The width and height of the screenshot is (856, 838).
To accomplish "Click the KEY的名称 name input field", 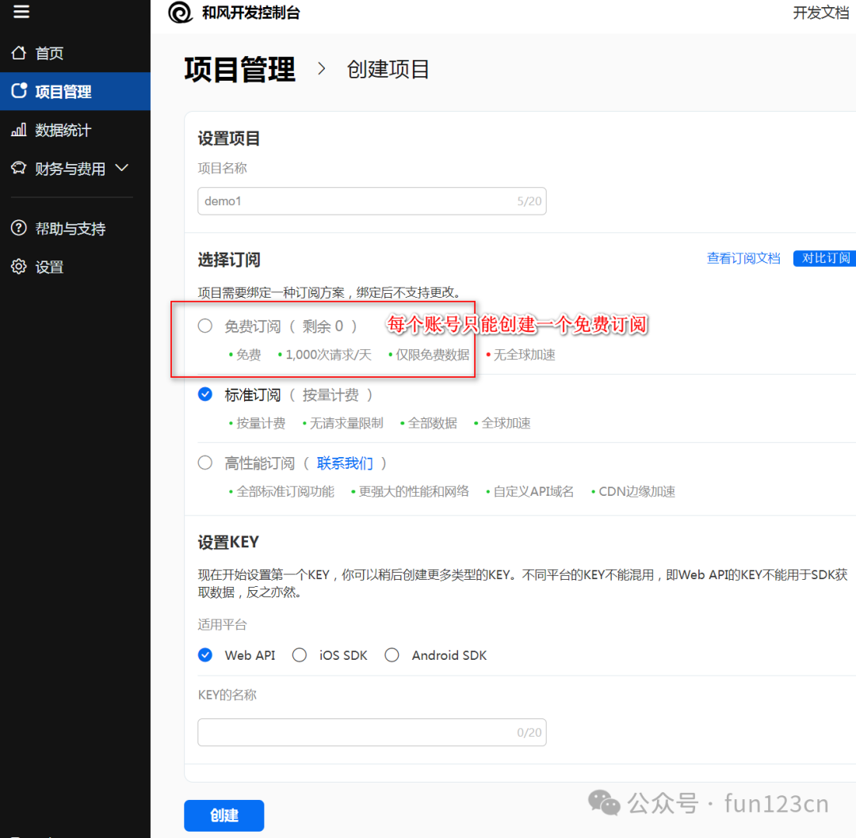I will click(372, 732).
